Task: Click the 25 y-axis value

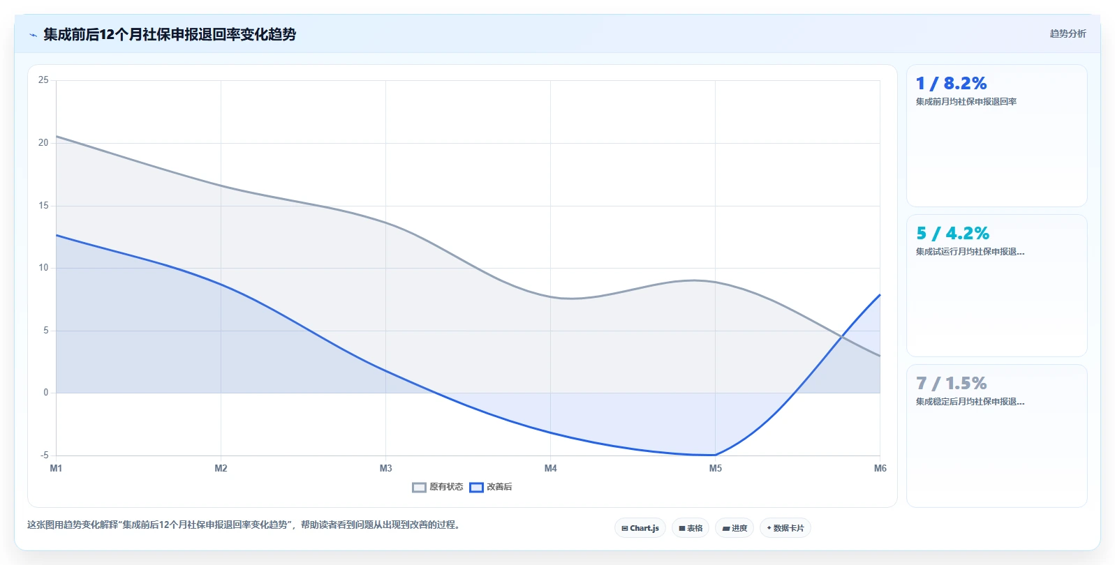Action: pyautogui.click(x=43, y=80)
